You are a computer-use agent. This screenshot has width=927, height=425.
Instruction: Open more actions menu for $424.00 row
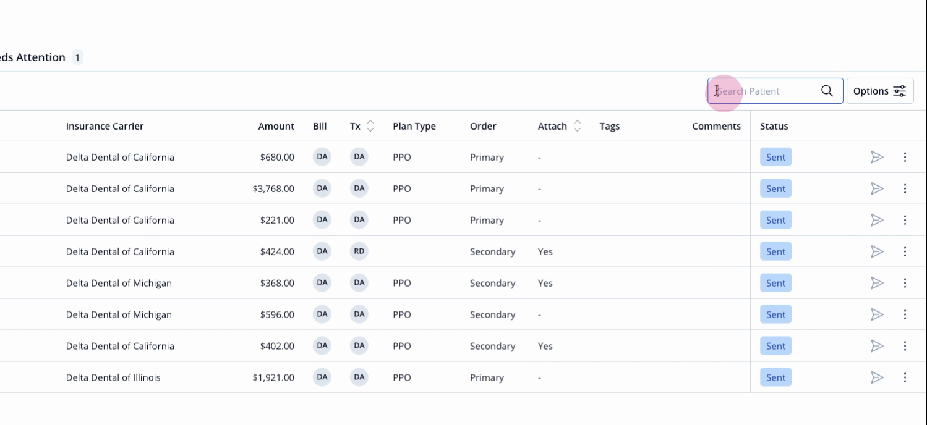[x=905, y=251]
